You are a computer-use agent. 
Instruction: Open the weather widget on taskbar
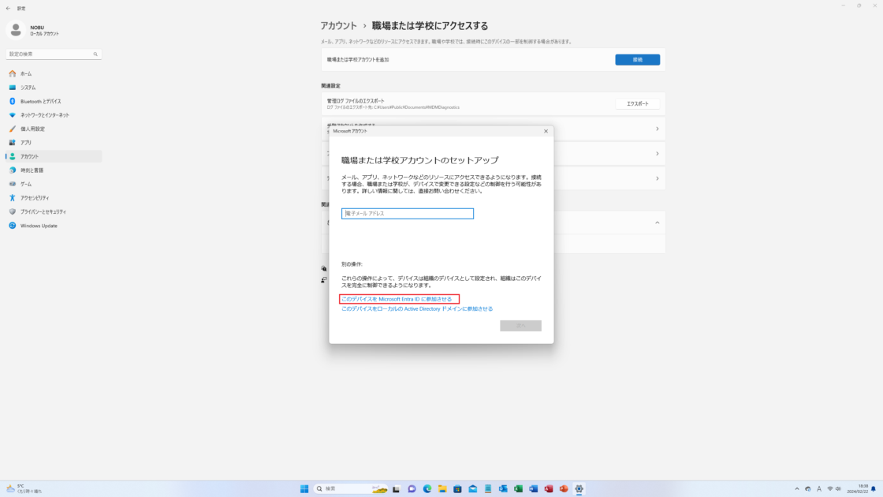tap(24, 488)
